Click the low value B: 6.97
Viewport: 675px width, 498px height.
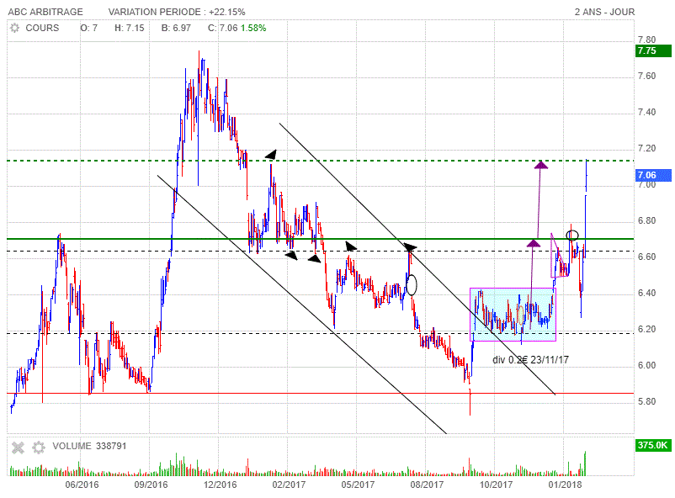click(x=176, y=29)
